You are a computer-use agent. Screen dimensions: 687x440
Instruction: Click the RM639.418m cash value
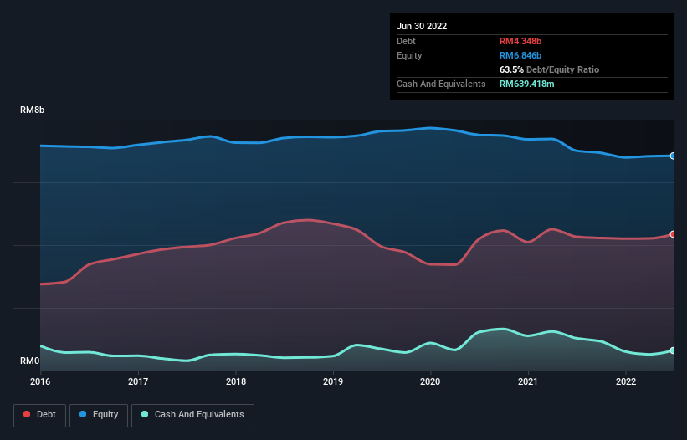click(526, 84)
